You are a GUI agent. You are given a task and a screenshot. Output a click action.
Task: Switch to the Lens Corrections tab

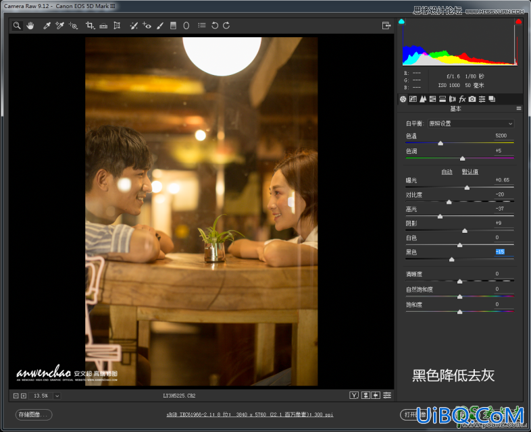coord(452,99)
